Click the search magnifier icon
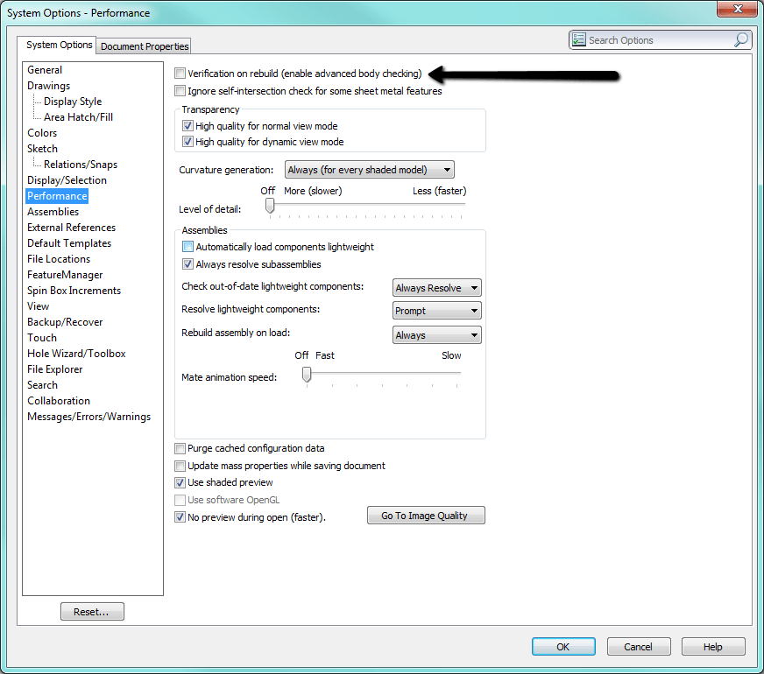This screenshot has width=764, height=674. click(x=740, y=39)
